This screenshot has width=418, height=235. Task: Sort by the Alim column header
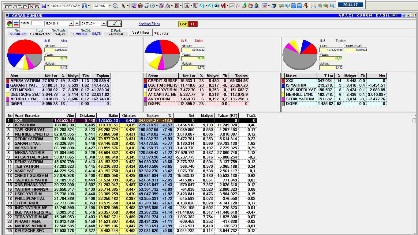pos(64,116)
